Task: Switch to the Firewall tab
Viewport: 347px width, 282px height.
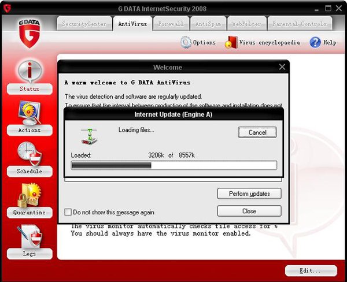Action: tap(171, 24)
